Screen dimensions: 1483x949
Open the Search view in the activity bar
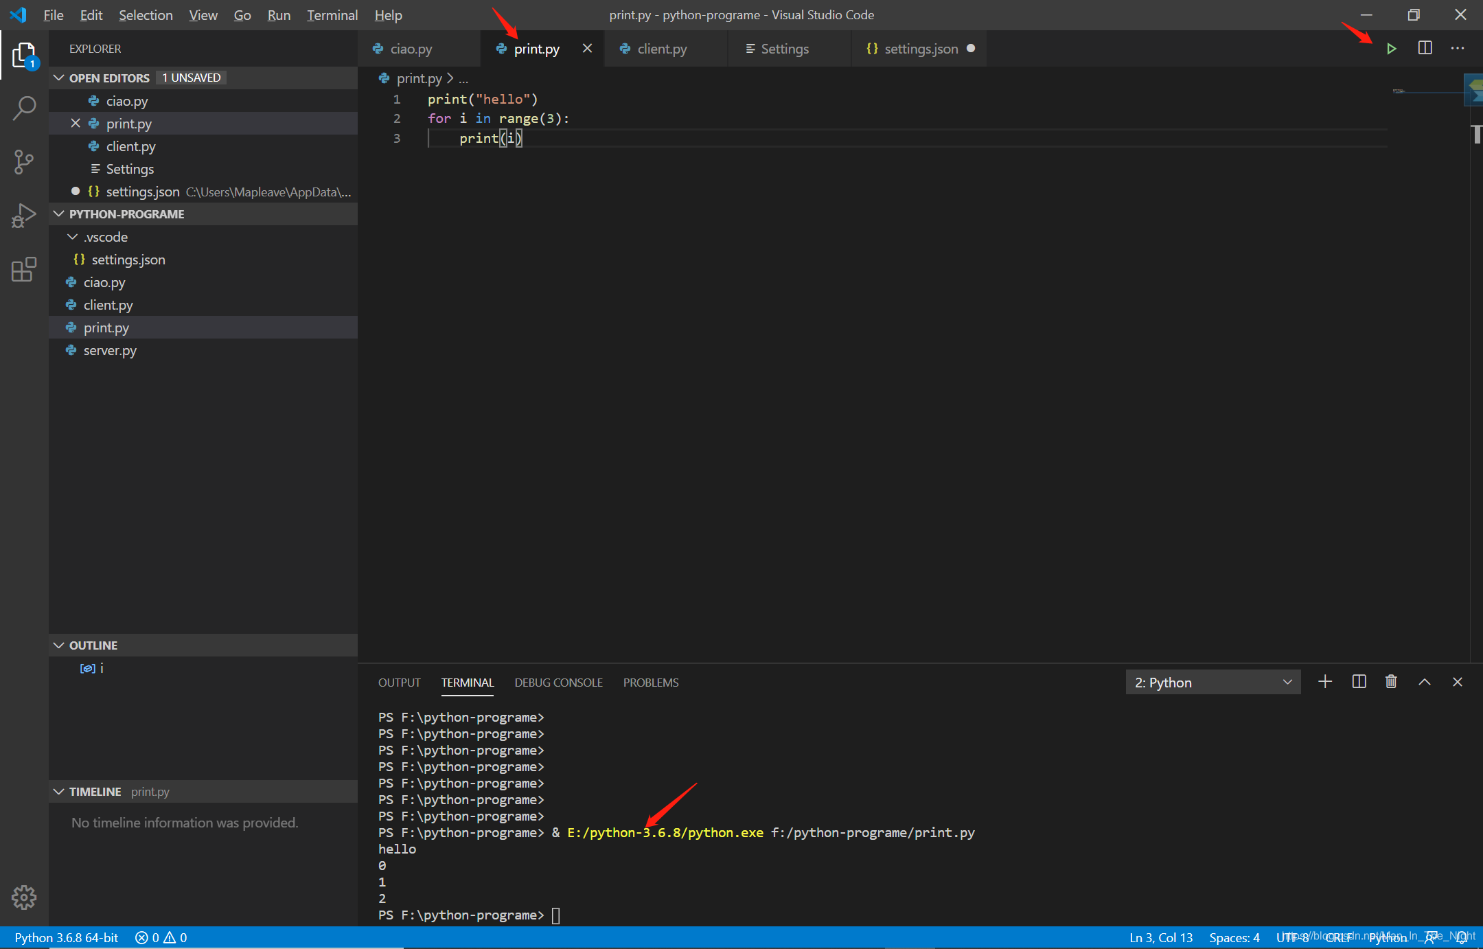tap(25, 108)
